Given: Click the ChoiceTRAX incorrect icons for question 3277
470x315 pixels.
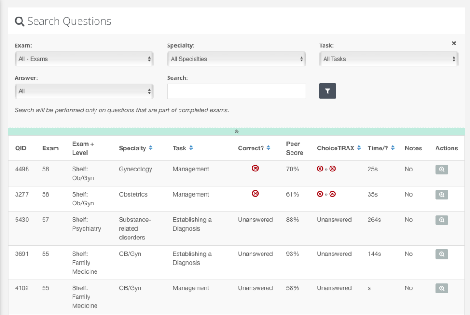Looking at the screenshot, I should click(x=325, y=194).
